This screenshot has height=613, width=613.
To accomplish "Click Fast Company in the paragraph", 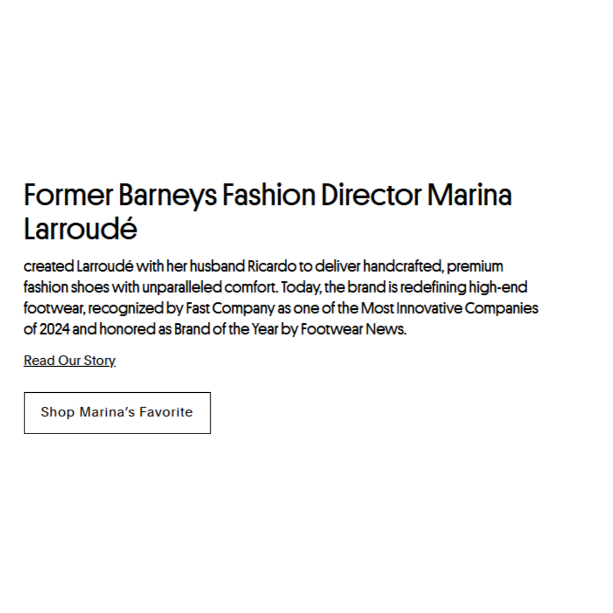I will point(230,308).
